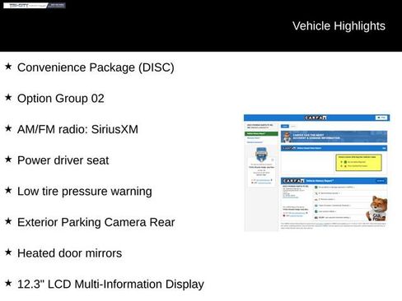402x301 pixels.
Task: Click 'Exterior Parking Camera Rear' list item
Action: pos(96,222)
